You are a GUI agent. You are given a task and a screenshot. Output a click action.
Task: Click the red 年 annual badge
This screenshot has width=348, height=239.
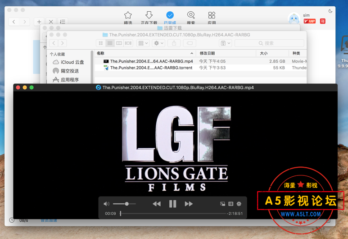322,21
